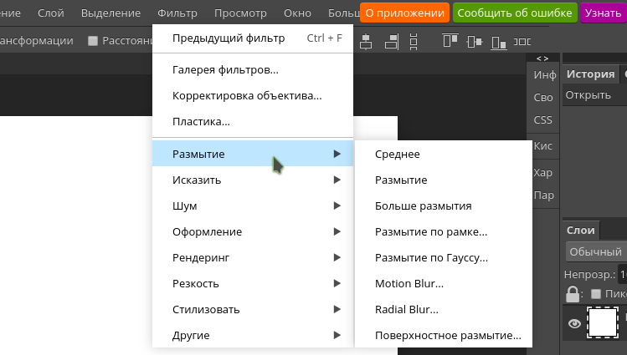
Task: Click the align horizontal centers icon
Action: (x=366, y=42)
